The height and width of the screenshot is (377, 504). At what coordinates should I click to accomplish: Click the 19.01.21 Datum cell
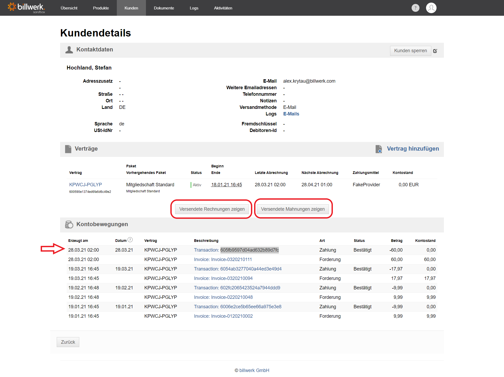click(x=124, y=307)
